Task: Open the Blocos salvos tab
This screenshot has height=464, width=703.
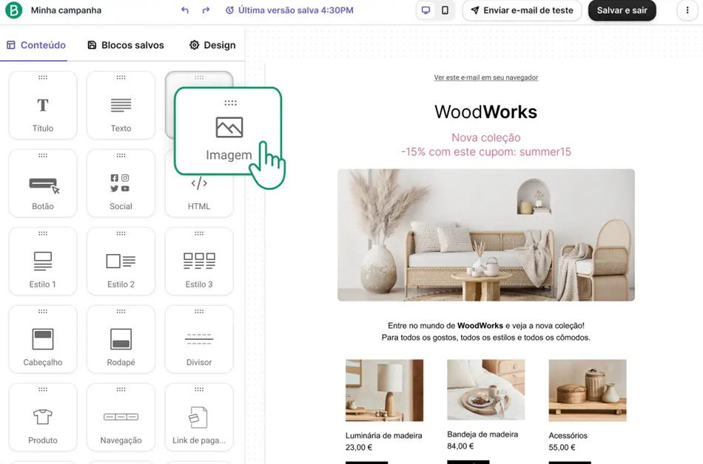Action: pos(126,45)
